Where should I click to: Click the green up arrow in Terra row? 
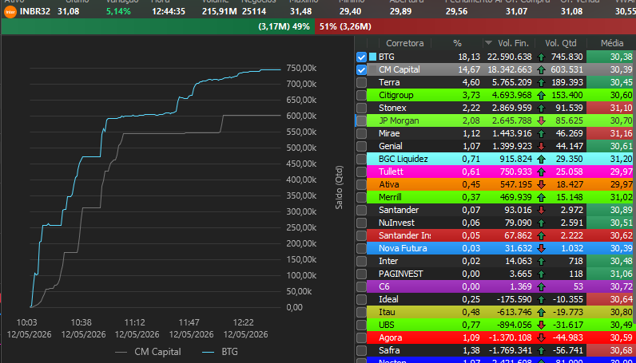pyautogui.click(x=541, y=83)
